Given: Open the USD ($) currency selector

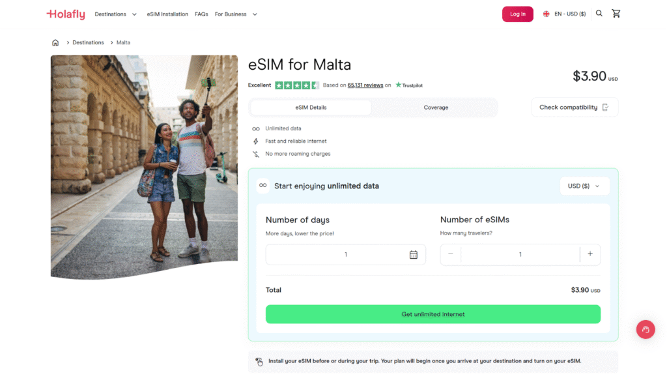Looking at the screenshot, I should 584,186.
